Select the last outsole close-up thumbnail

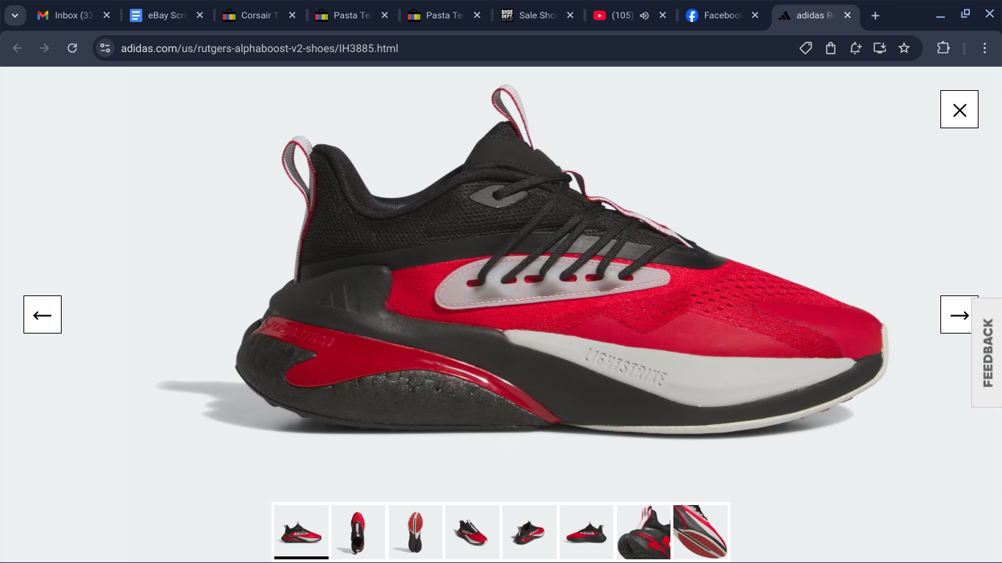[701, 531]
